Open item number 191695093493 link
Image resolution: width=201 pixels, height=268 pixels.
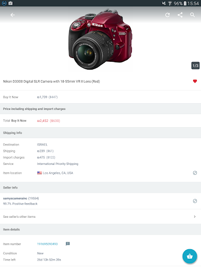[x=47, y=244]
